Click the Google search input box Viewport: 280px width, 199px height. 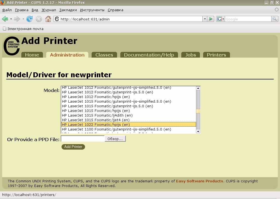(x=248, y=19)
